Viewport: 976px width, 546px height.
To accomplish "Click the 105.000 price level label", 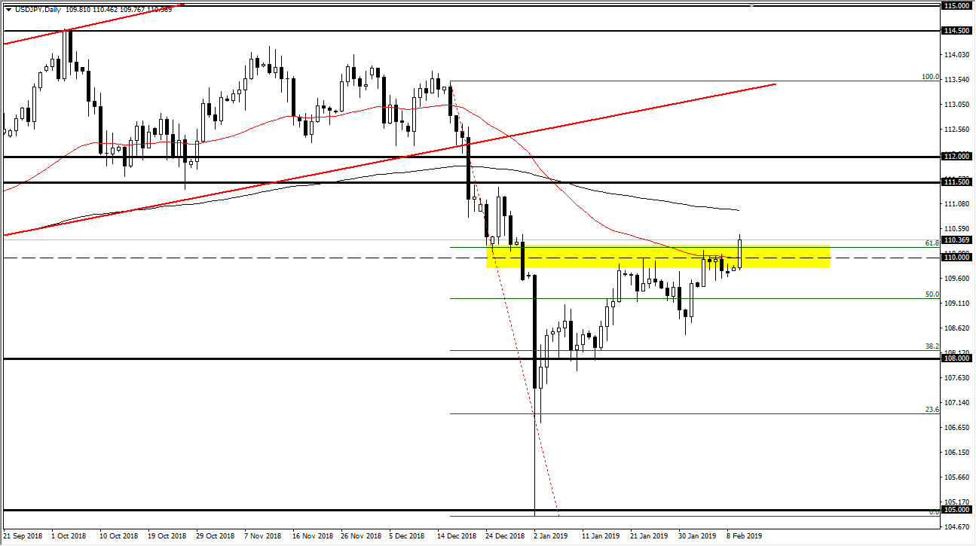I will point(956,509).
